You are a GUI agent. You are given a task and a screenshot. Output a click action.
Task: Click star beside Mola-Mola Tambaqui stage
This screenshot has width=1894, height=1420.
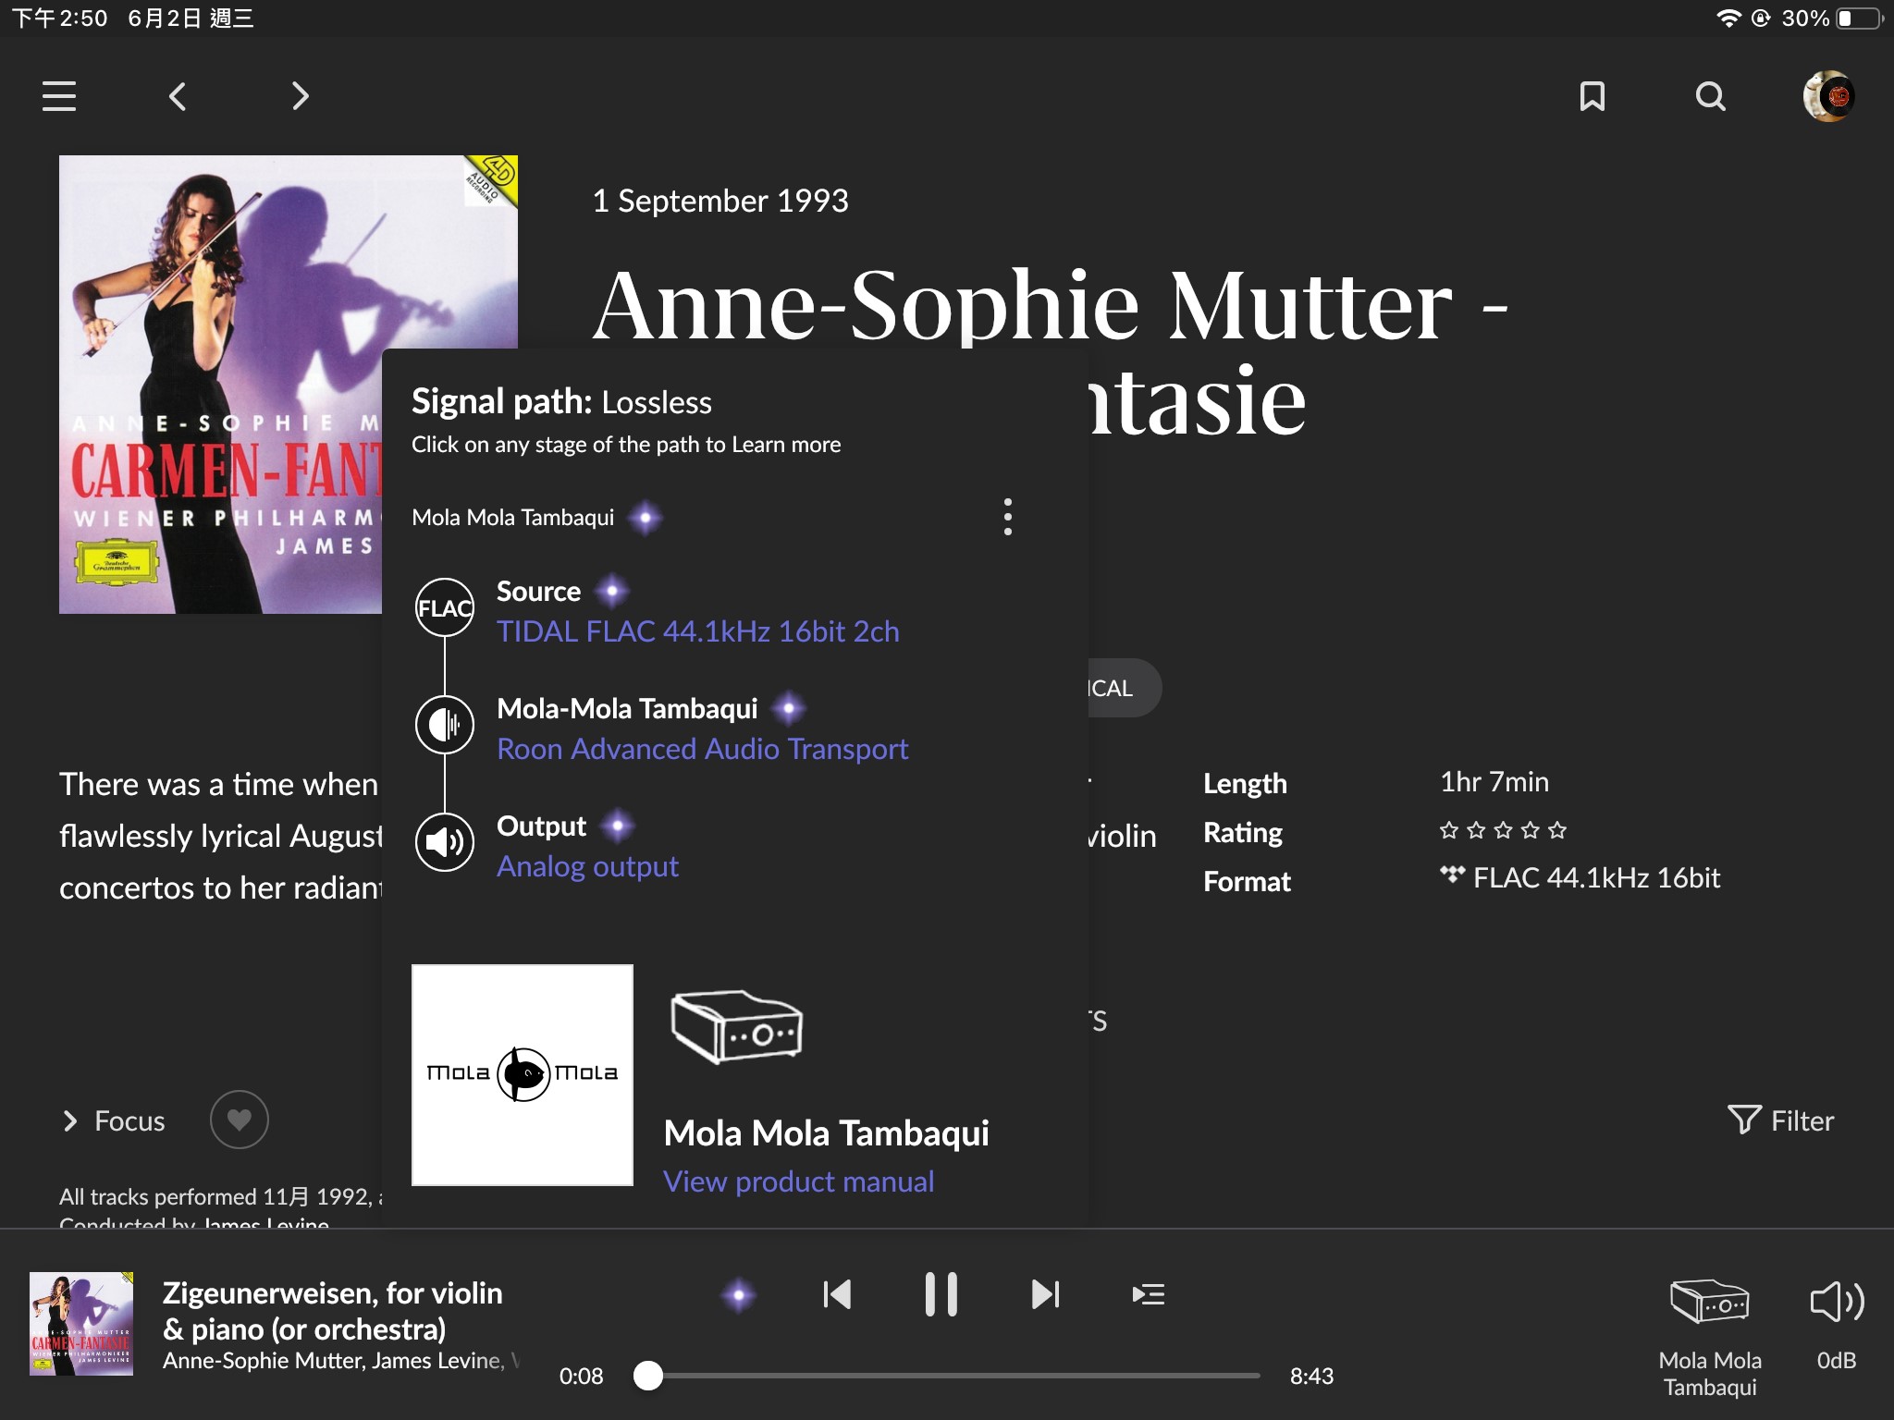click(x=788, y=709)
